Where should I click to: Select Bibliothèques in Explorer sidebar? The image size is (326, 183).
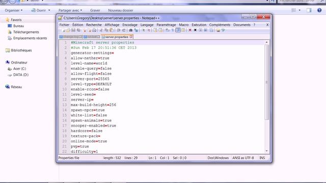click(21, 50)
